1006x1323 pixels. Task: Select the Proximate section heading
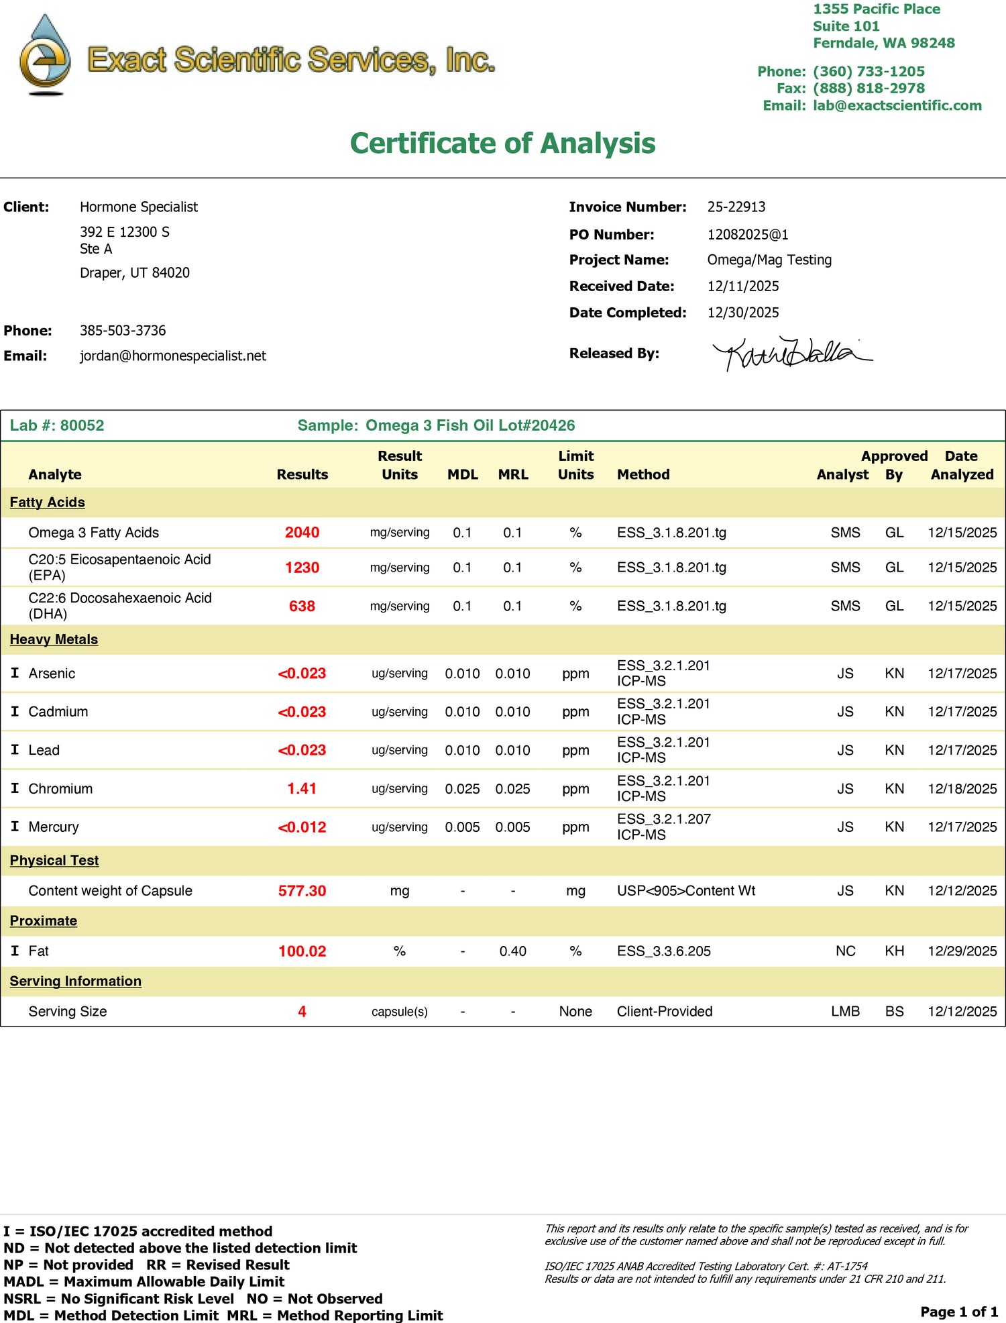point(43,920)
